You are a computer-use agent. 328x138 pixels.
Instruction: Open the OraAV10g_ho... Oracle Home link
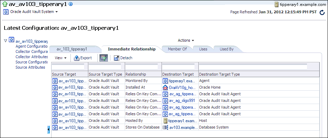pyautogui.click(x=182, y=88)
